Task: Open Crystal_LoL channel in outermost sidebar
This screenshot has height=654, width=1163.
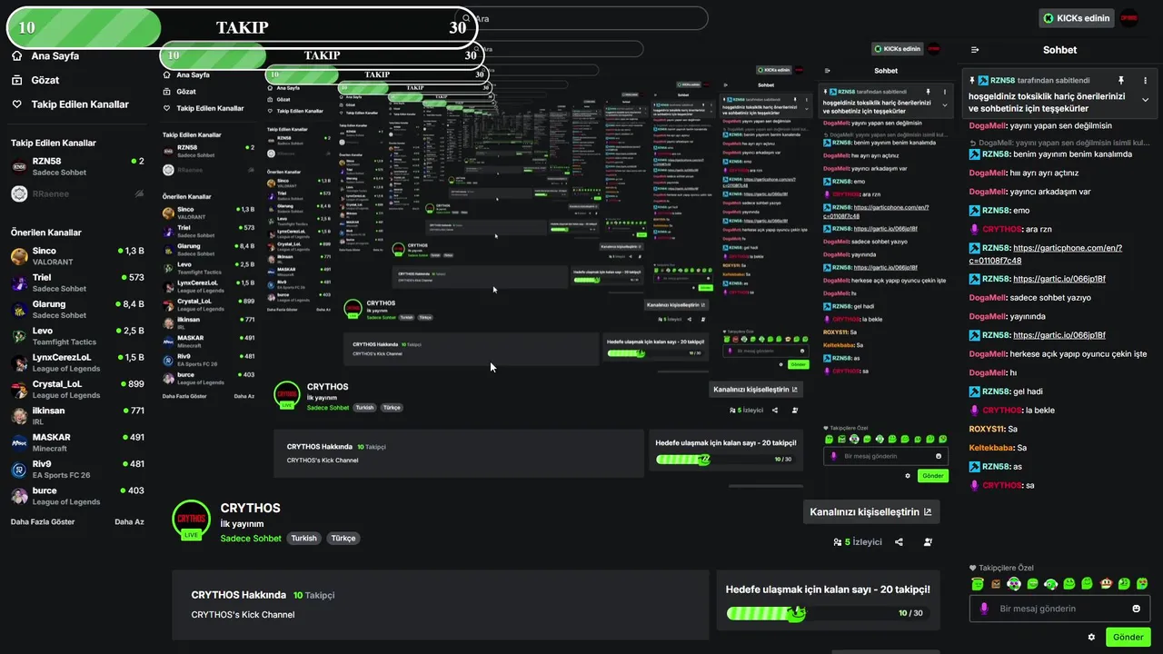Action: click(x=77, y=389)
